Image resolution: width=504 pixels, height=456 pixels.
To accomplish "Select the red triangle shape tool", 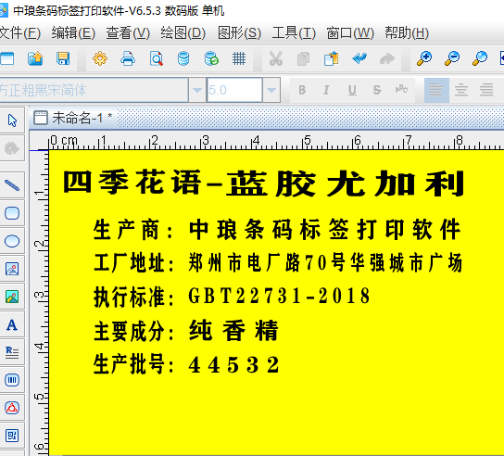I will point(12,408).
